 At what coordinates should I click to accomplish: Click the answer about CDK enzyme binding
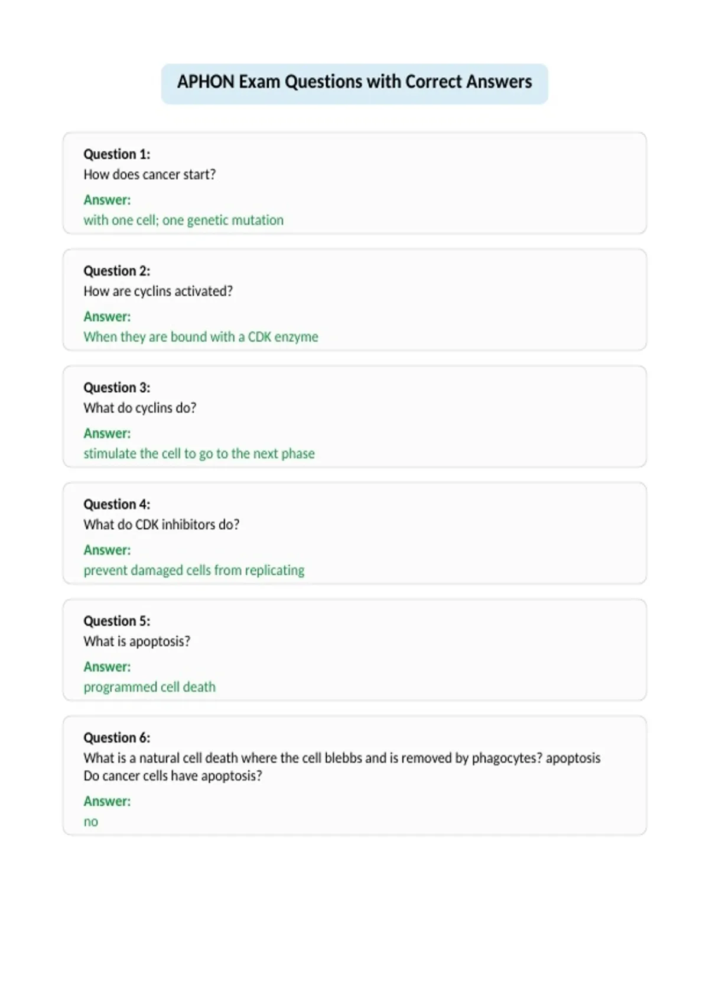click(201, 337)
